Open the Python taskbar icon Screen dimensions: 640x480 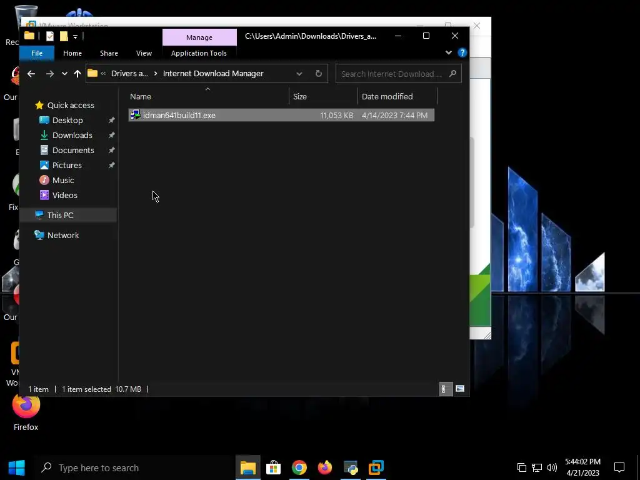[351, 467]
